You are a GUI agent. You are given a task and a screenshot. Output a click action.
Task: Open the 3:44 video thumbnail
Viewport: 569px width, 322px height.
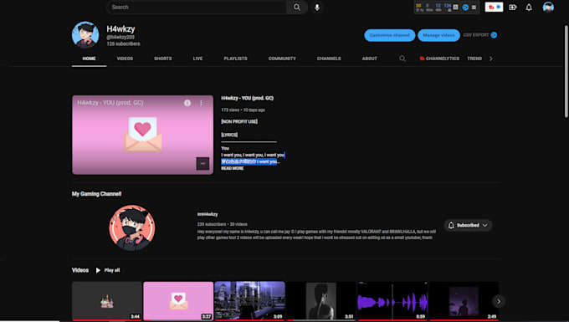pos(107,301)
